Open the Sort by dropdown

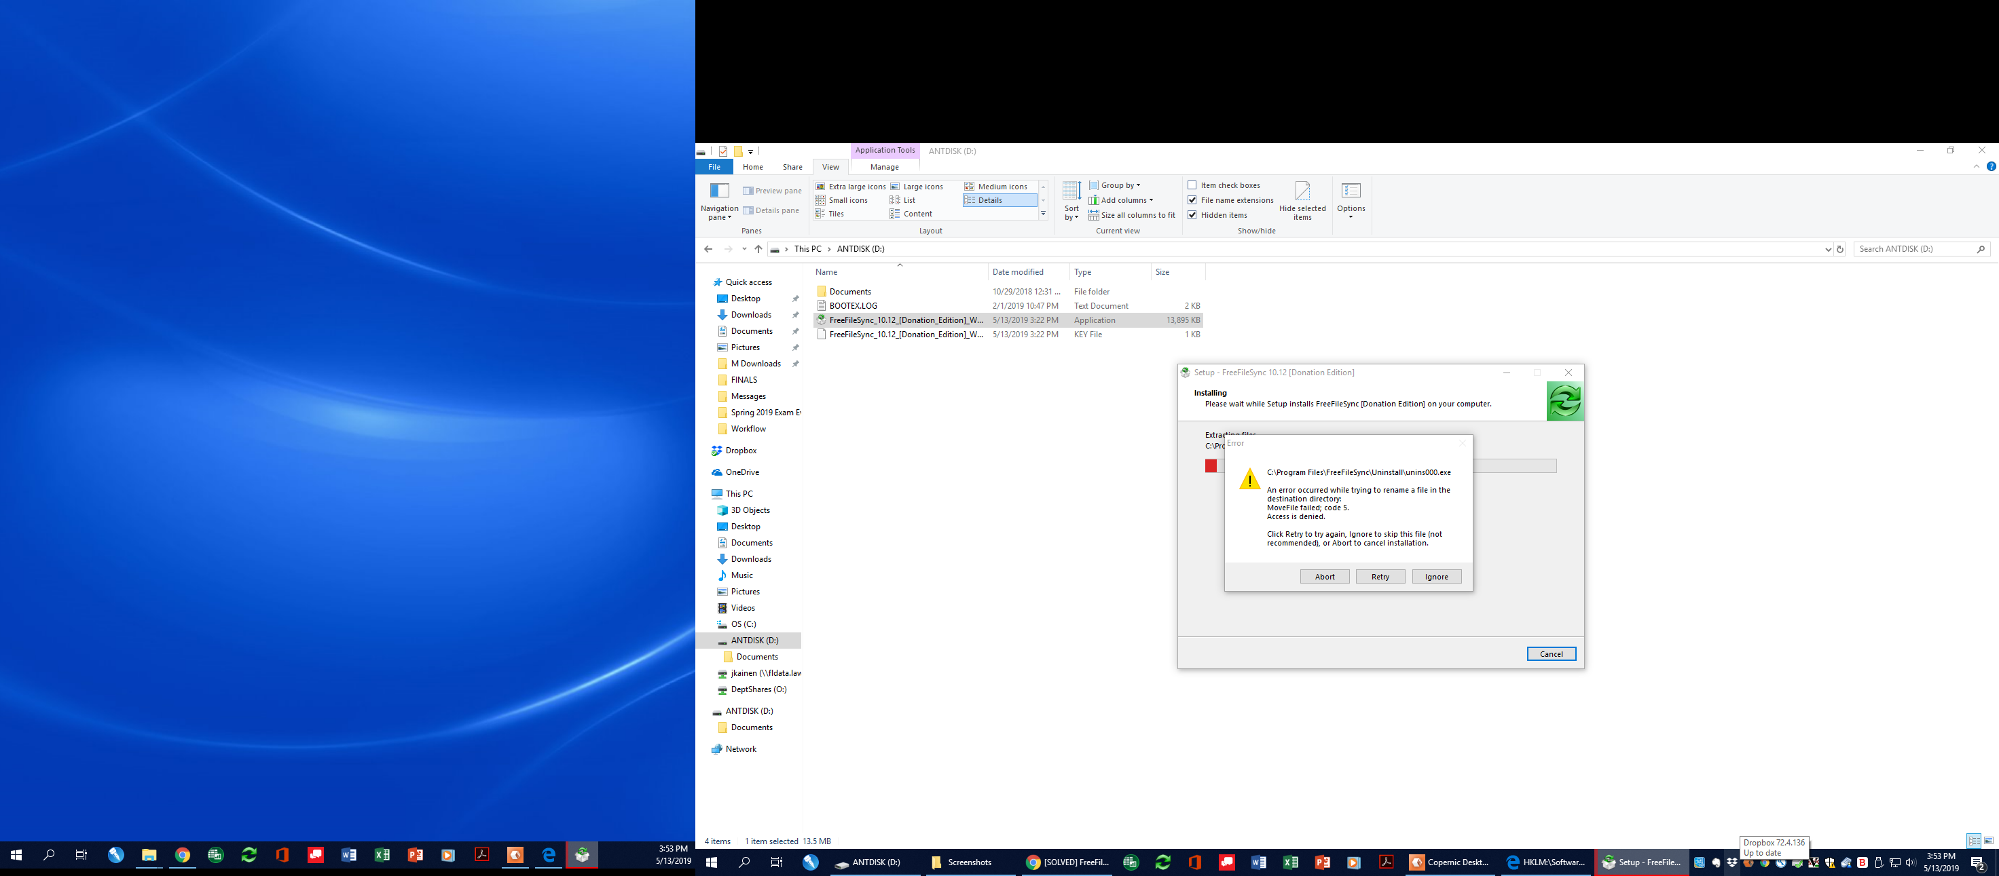click(x=1071, y=202)
